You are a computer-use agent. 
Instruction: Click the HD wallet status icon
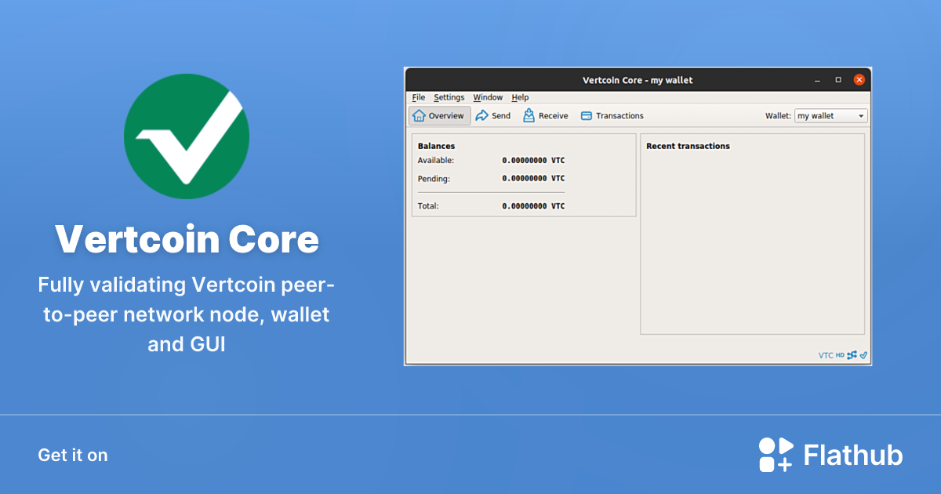pyautogui.click(x=840, y=354)
